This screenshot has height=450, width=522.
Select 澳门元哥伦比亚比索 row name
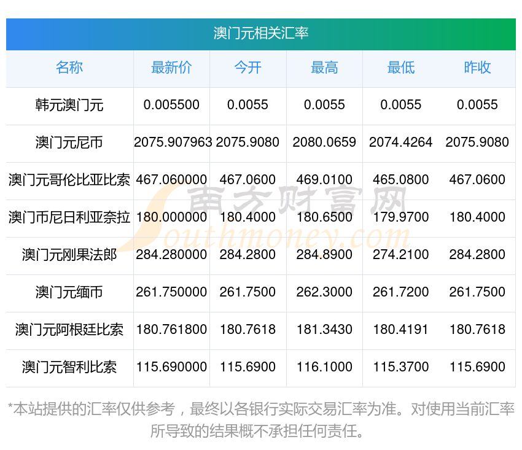click(69, 180)
